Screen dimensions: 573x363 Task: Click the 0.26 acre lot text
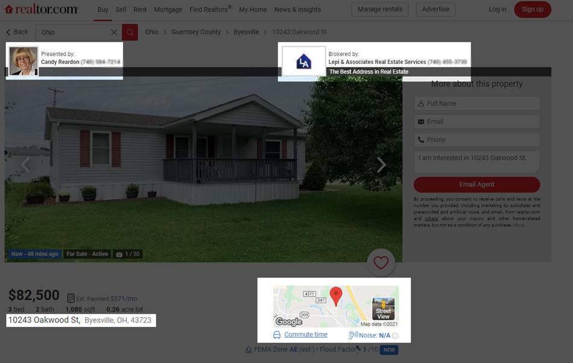click(x=125, y=309)
